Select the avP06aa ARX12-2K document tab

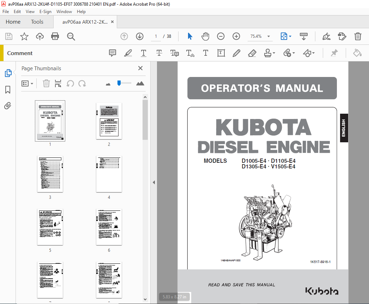click(85, 22)
